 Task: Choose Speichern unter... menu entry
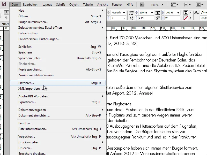[58, 58]
